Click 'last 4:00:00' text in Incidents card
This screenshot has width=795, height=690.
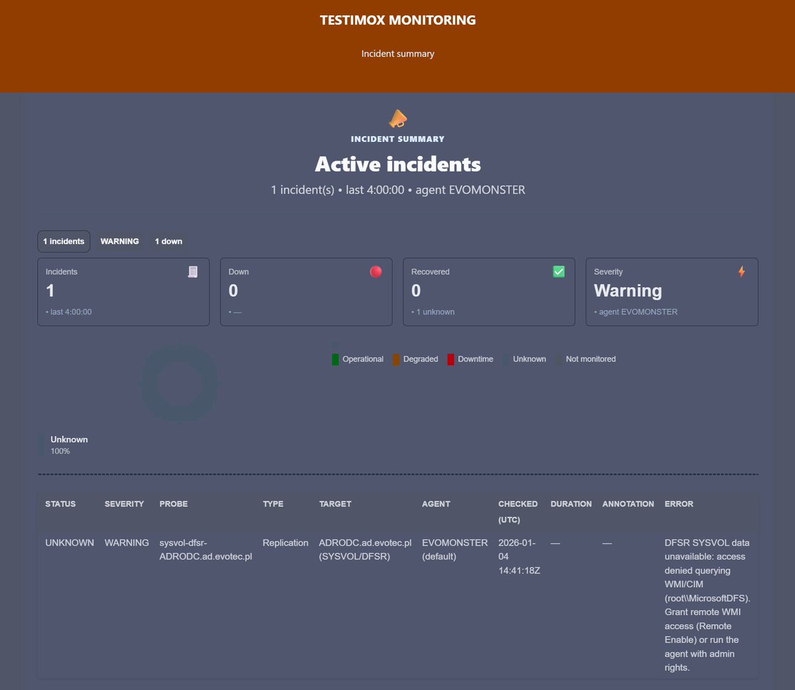[x=71, y=312]
